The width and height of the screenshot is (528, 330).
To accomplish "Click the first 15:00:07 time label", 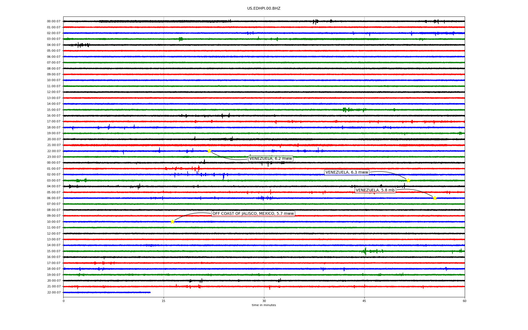I will [x=54, y=110].
